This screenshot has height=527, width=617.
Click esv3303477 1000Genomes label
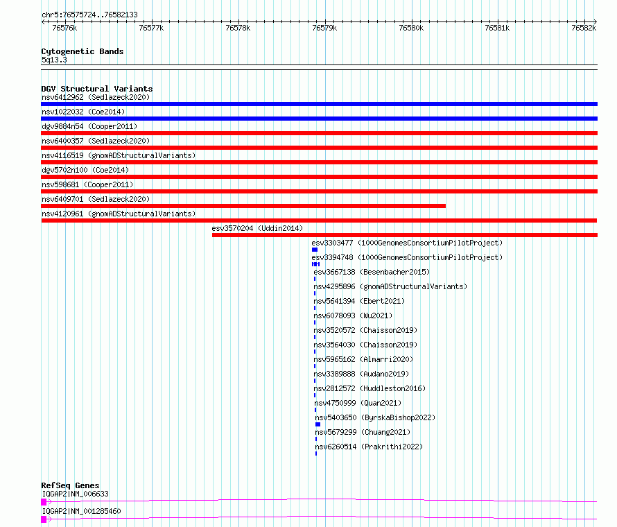407,243
